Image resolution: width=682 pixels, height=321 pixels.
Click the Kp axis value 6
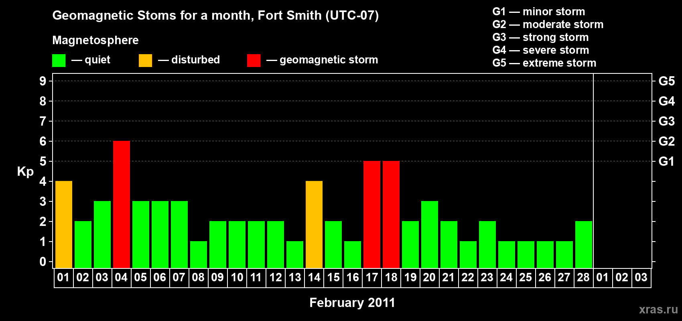[x=43, y=141]
